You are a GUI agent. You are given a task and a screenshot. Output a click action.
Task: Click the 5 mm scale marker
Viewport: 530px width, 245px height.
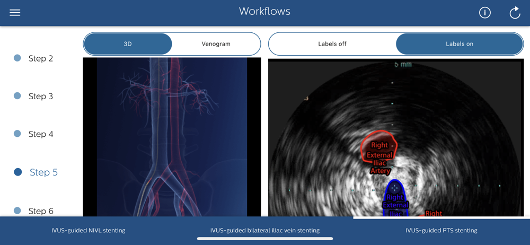click(403, 64)
